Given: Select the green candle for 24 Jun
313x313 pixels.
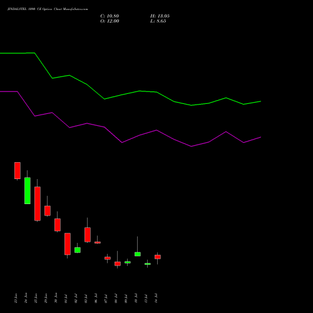Looking at the screenshot, I should pyautogui.click(x=28, y=190).
